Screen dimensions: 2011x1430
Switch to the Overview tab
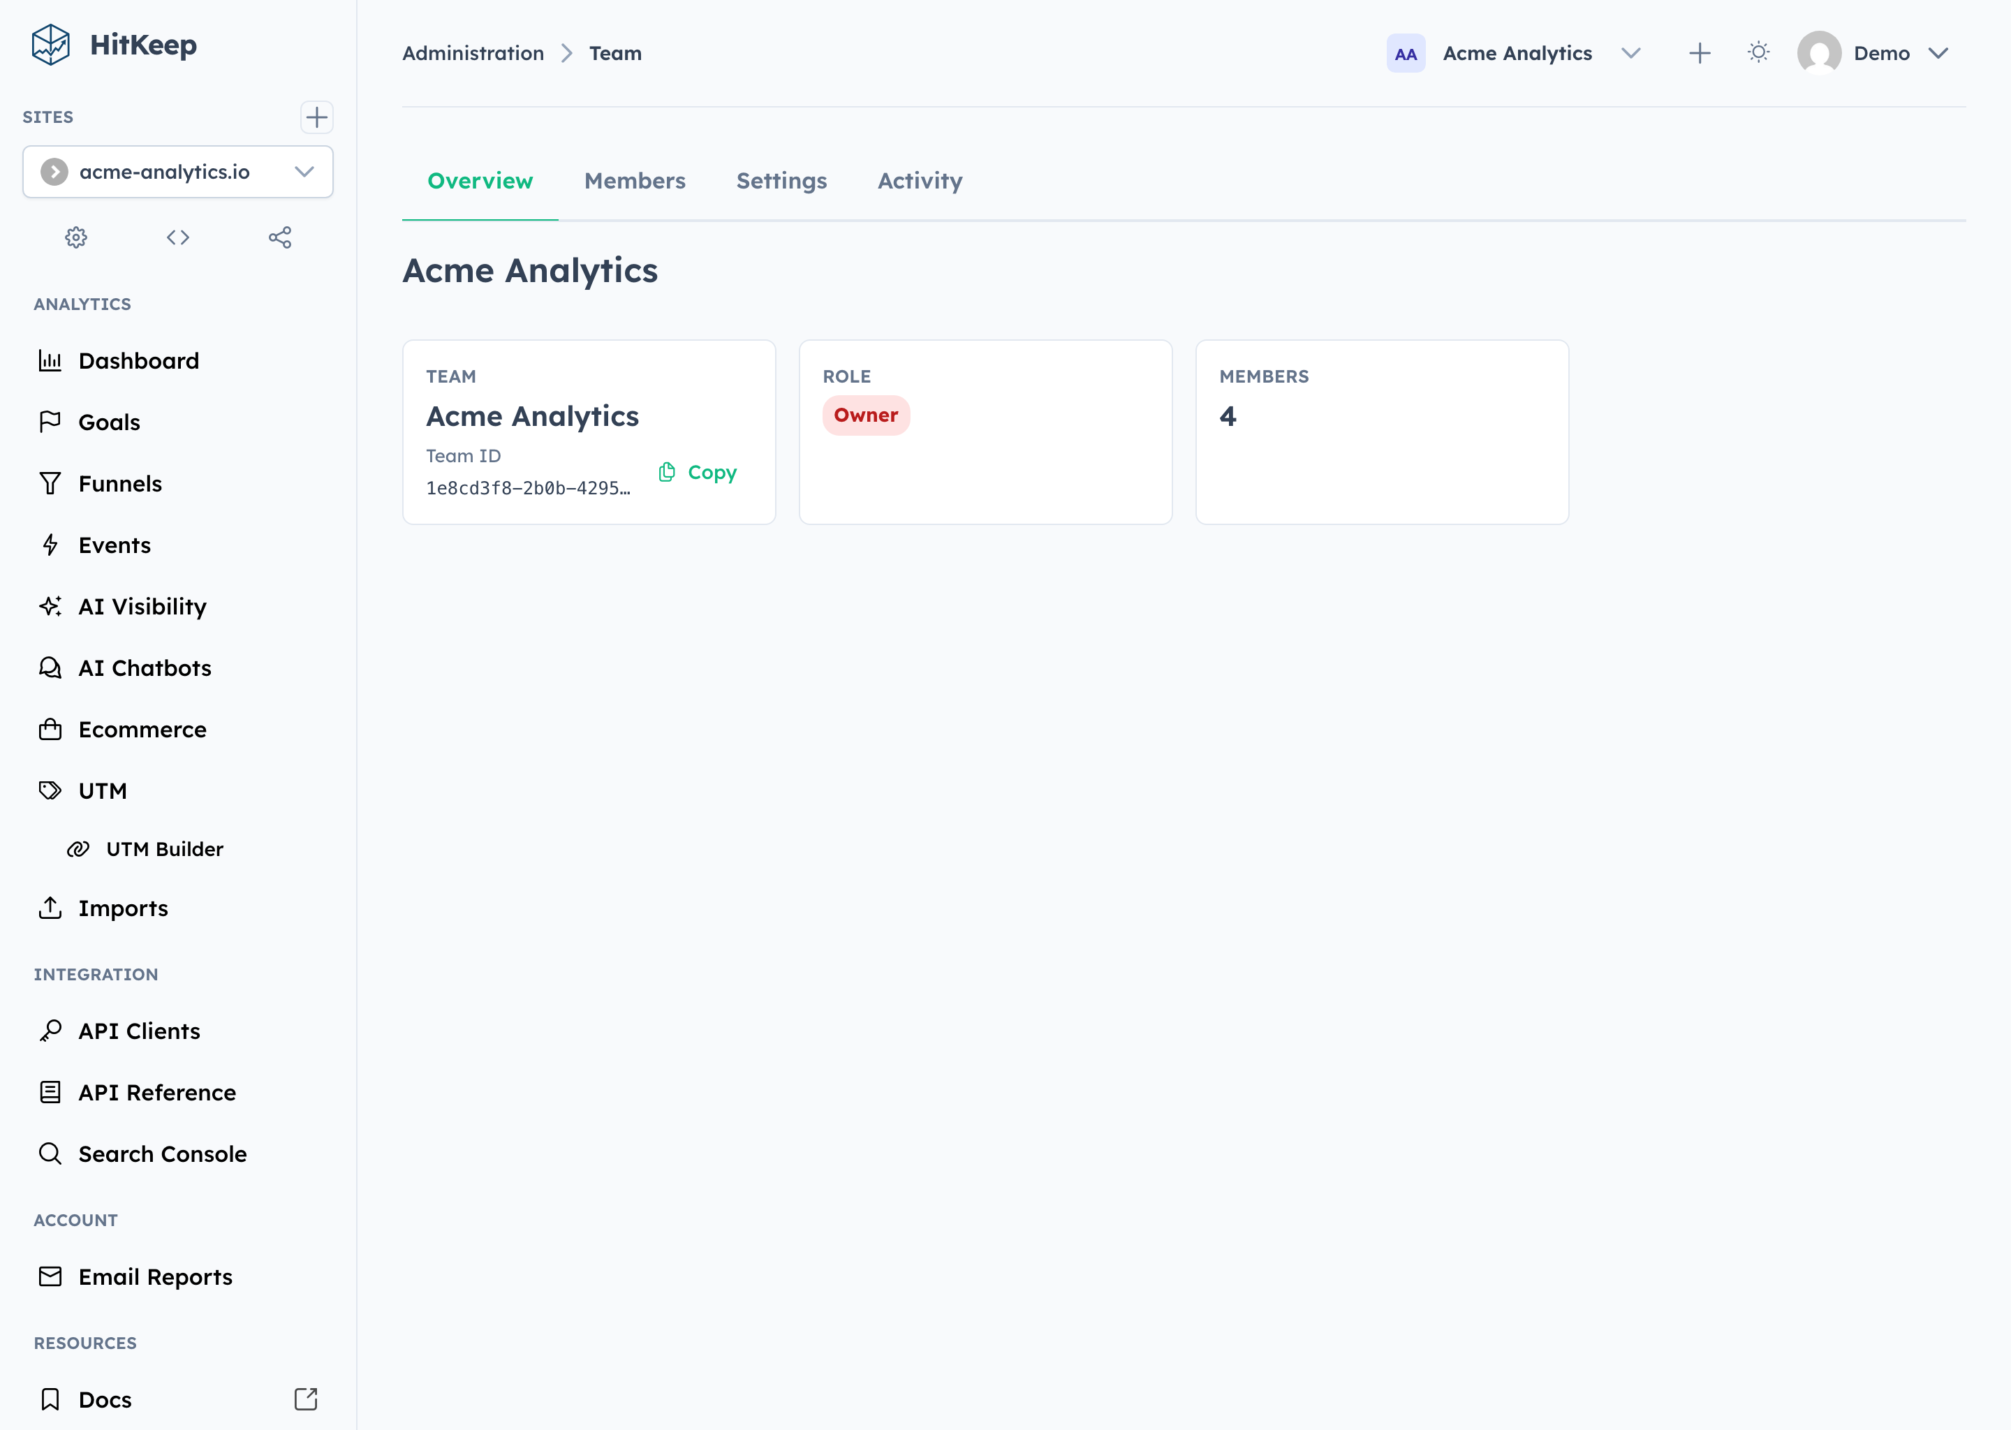coord(480,182)
